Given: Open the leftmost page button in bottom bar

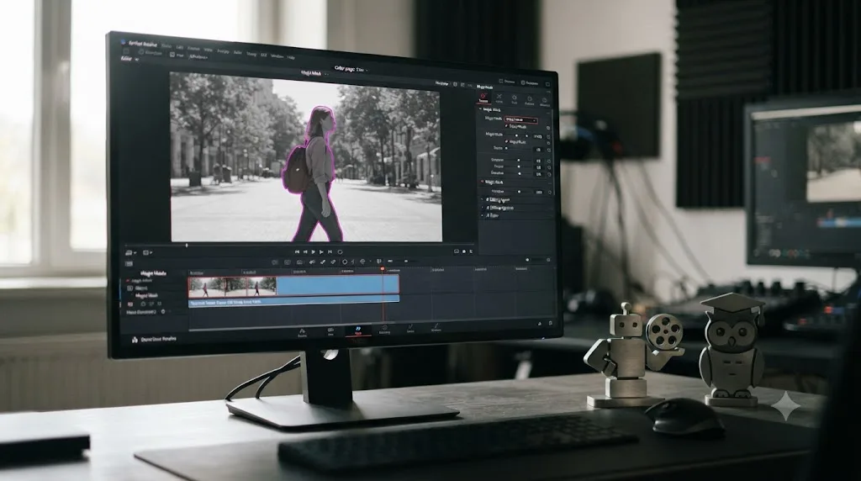Looking at the screenshot, I should tap(302, 333).
